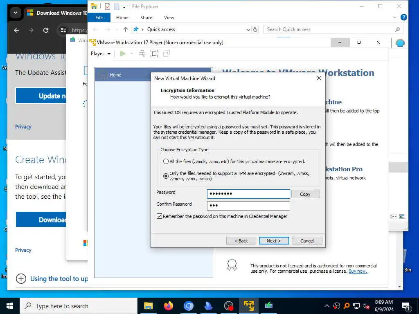Click the green installer taskbar icon
419x314 pixels.
coord(268,306)
